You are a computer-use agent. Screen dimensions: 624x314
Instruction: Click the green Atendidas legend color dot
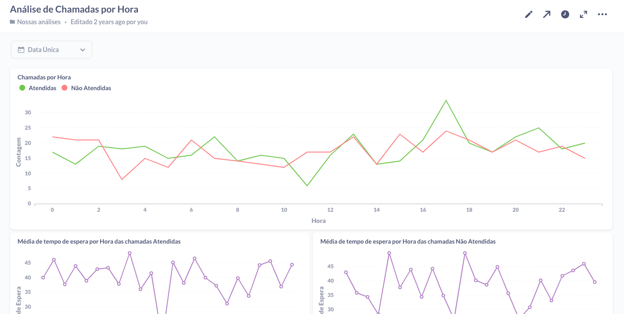(22, 88)
